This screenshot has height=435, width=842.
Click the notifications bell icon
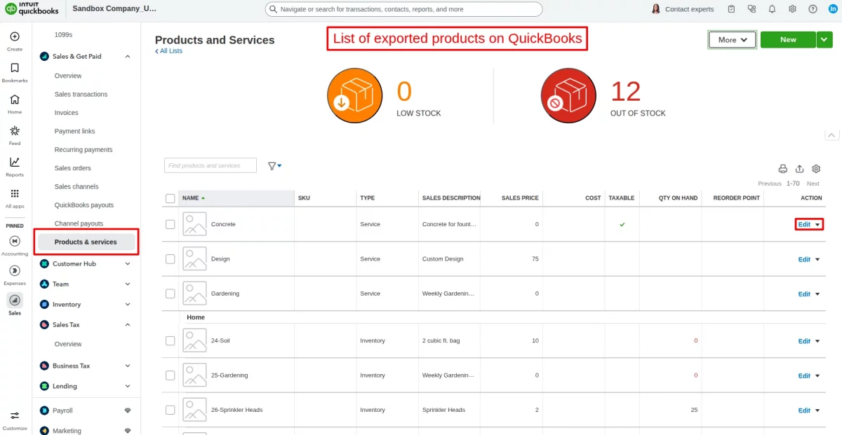click(772, 8)
